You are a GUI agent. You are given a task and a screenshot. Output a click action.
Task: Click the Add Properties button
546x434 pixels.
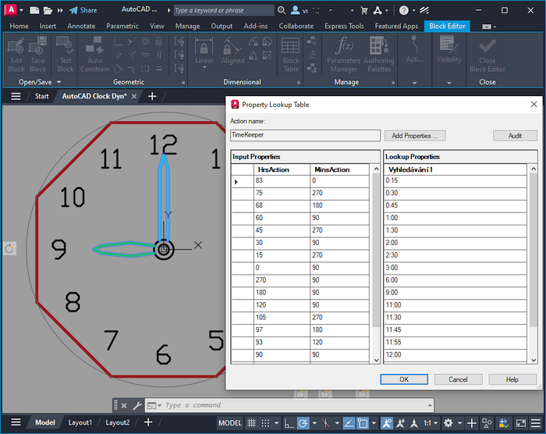(x=415, y=136)
